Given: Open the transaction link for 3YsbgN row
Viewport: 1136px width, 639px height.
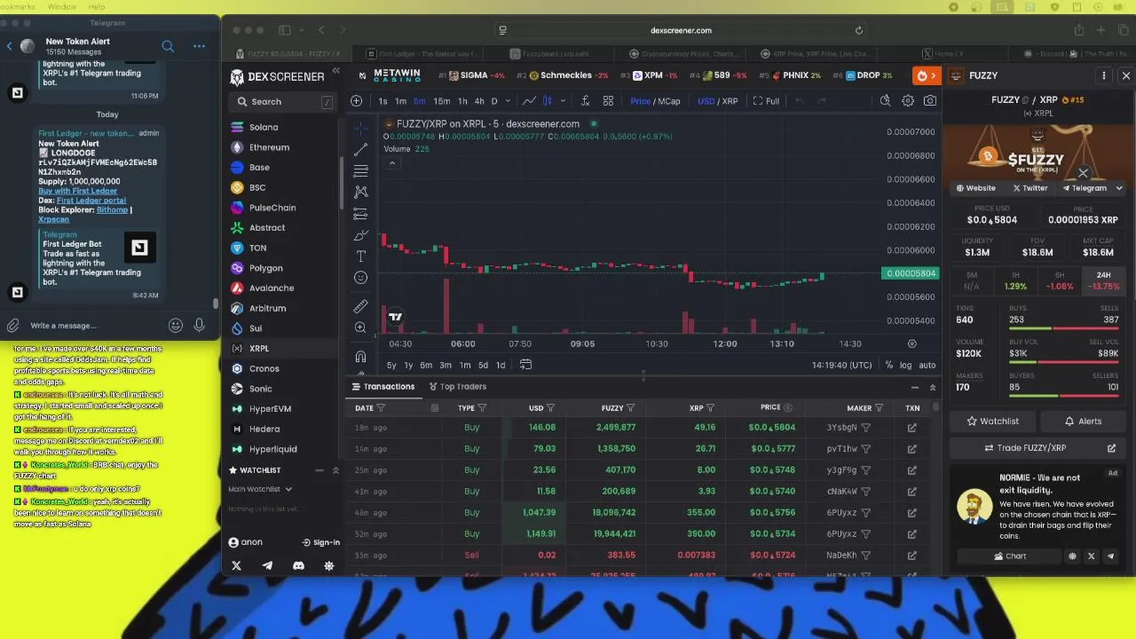Looking at the screenshot, I should pyautogui.click(x=911, y=428).
